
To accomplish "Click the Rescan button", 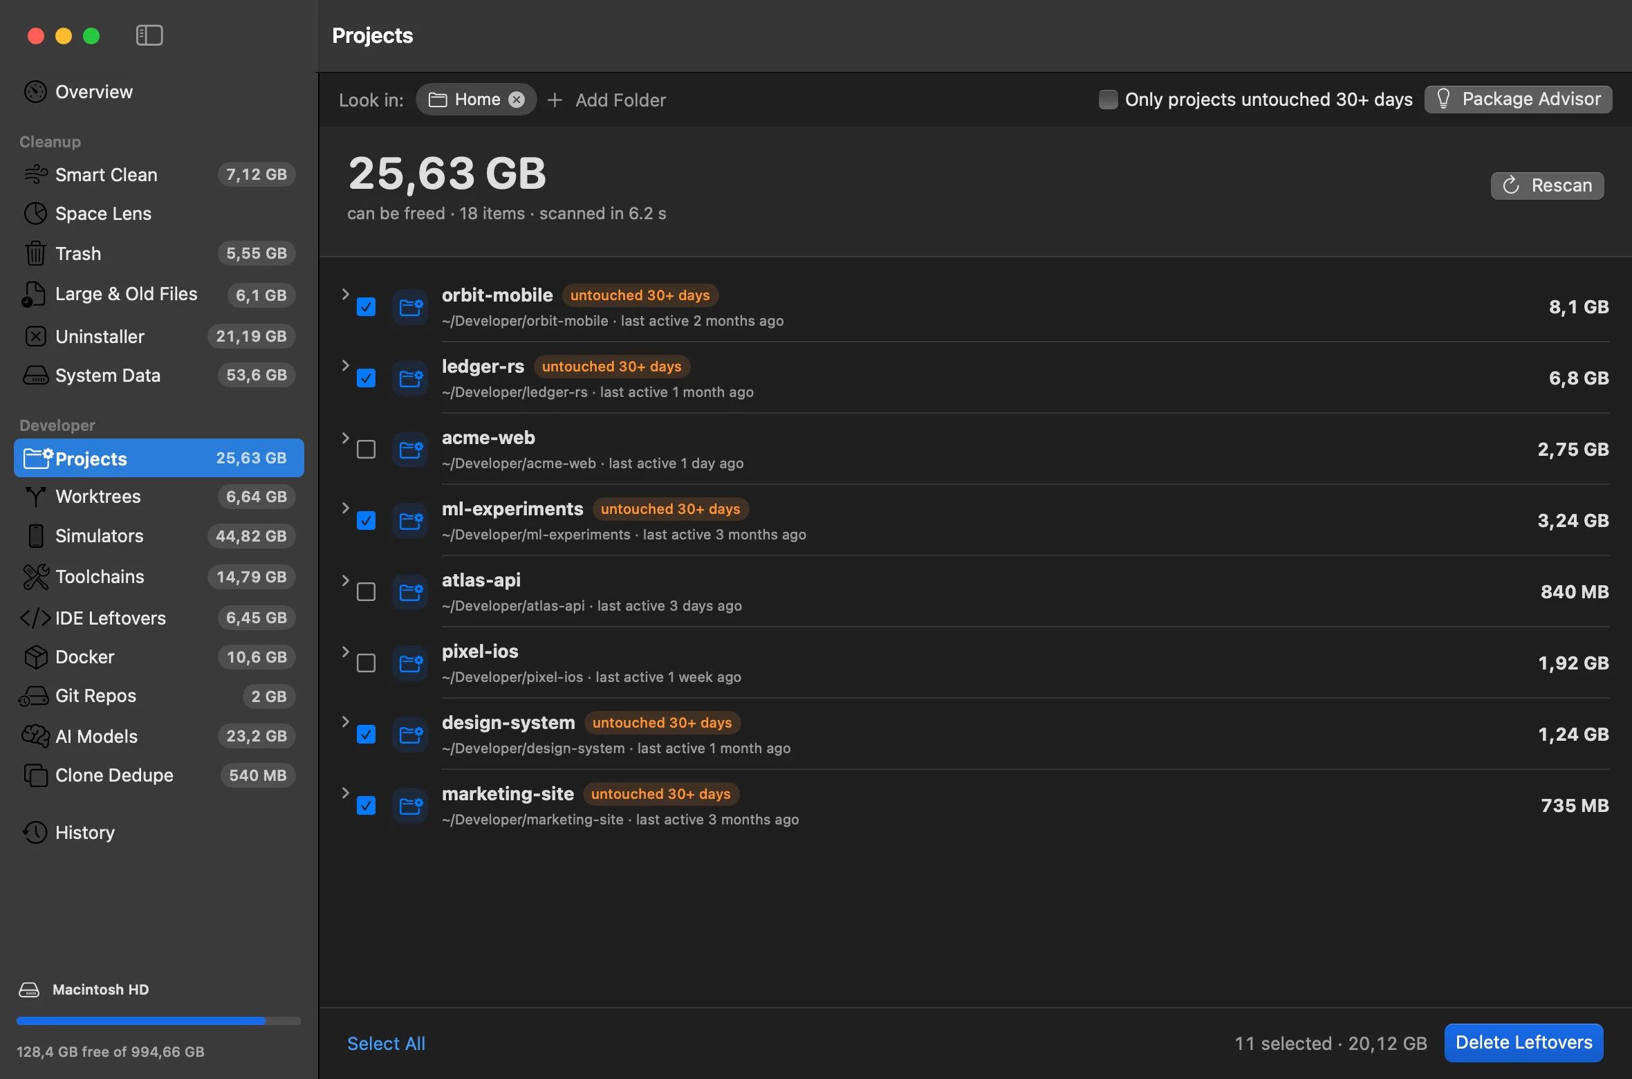I will pos(1547,185).
